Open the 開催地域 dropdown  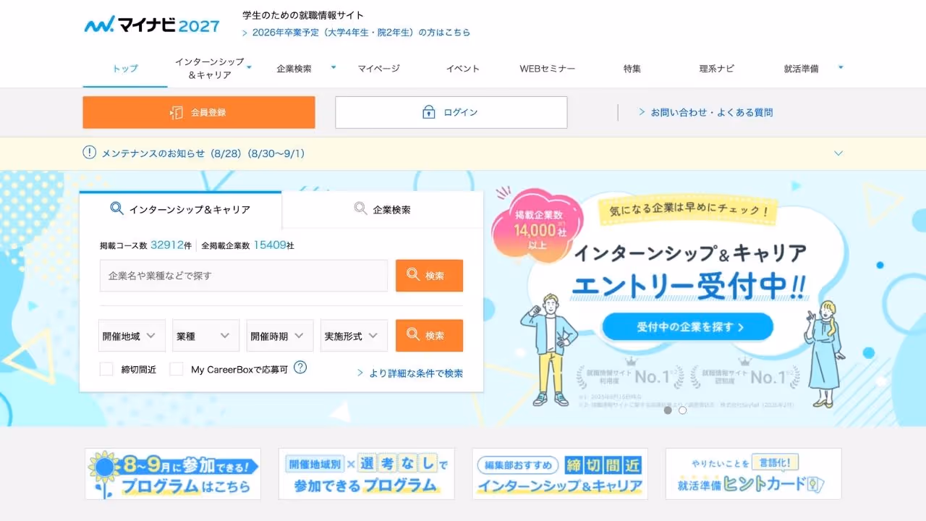pos(132,336)
